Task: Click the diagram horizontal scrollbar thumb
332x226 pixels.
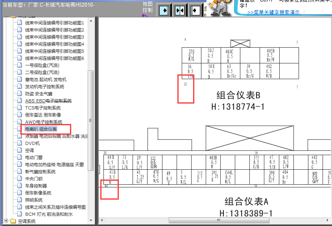Action: (x=219, y=220)
